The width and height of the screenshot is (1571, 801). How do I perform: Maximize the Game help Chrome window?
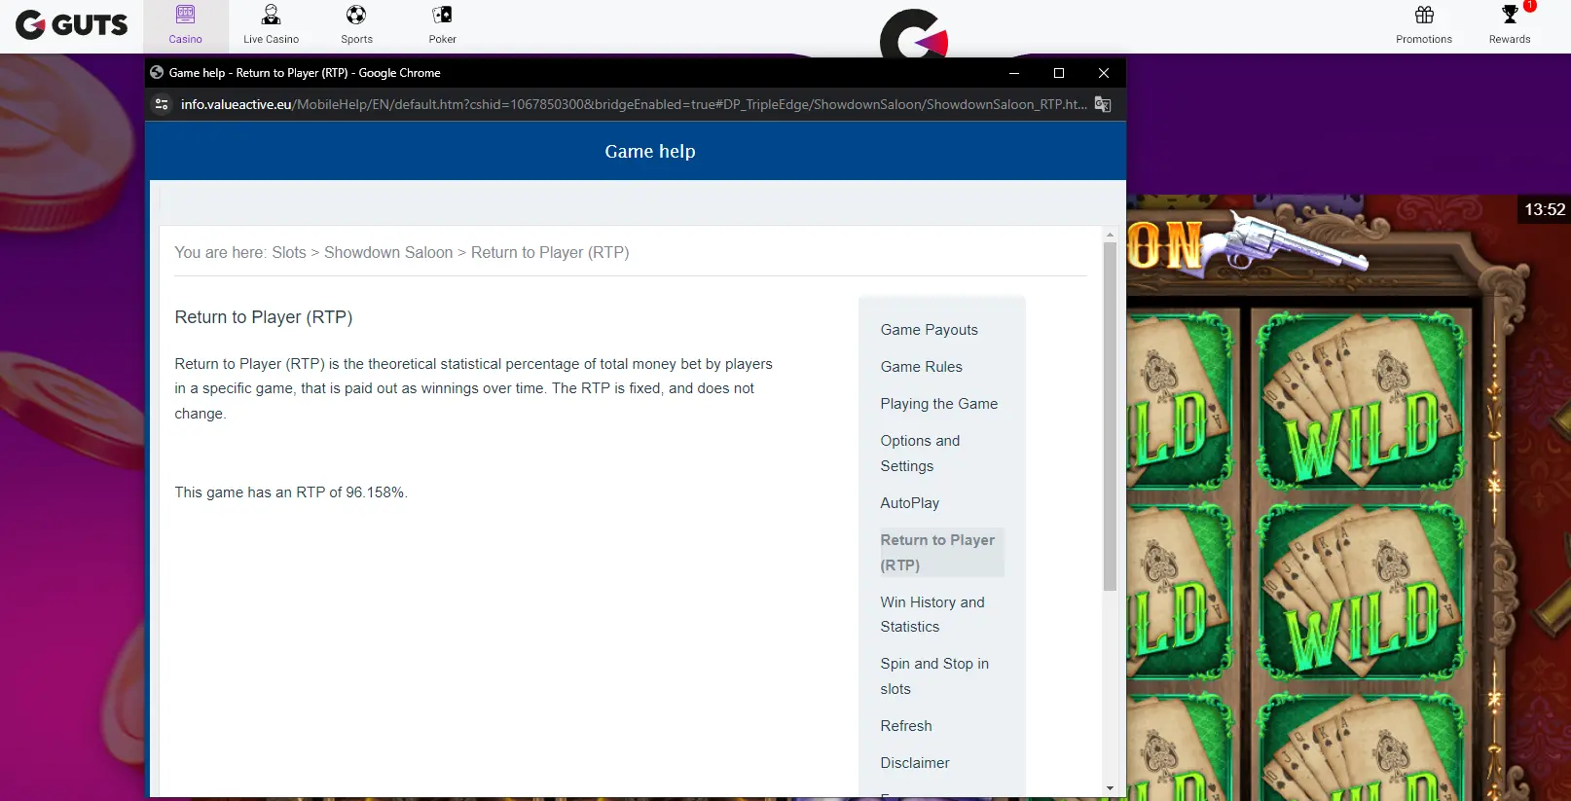[x=1059, y=73]
